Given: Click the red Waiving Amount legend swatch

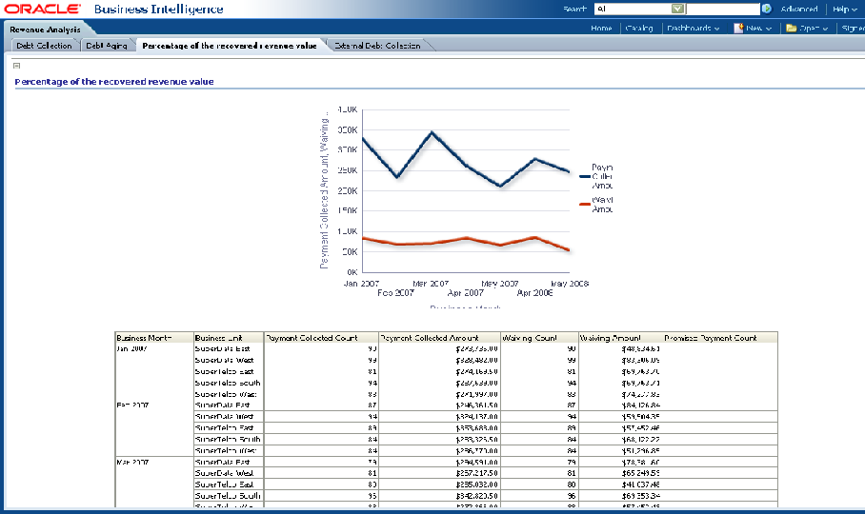Looking at the screenshot, I should click(585, 205).
